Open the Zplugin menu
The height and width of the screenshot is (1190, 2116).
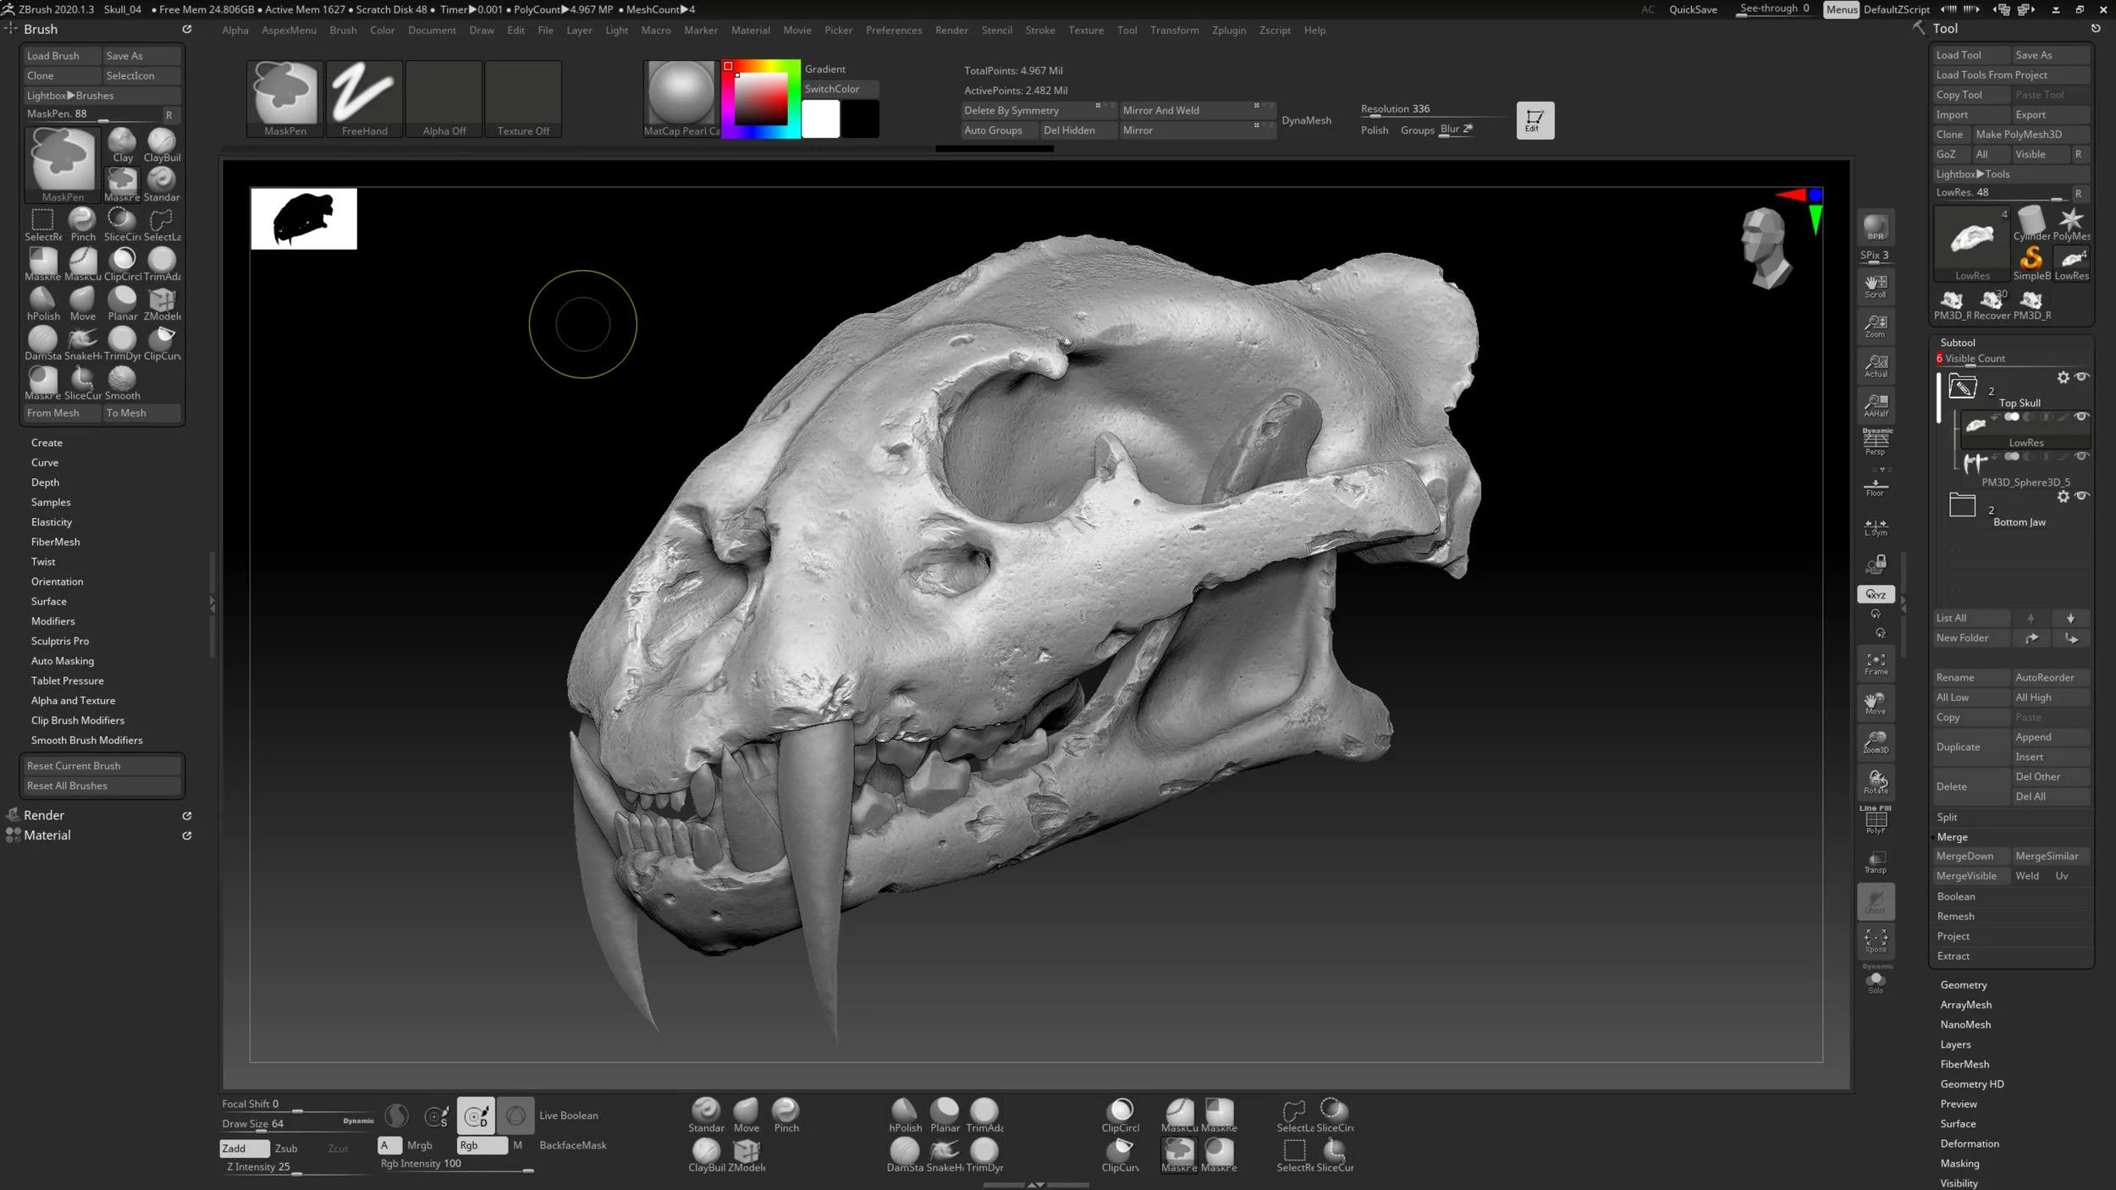pyautogui.click(x=1229, y=30)
